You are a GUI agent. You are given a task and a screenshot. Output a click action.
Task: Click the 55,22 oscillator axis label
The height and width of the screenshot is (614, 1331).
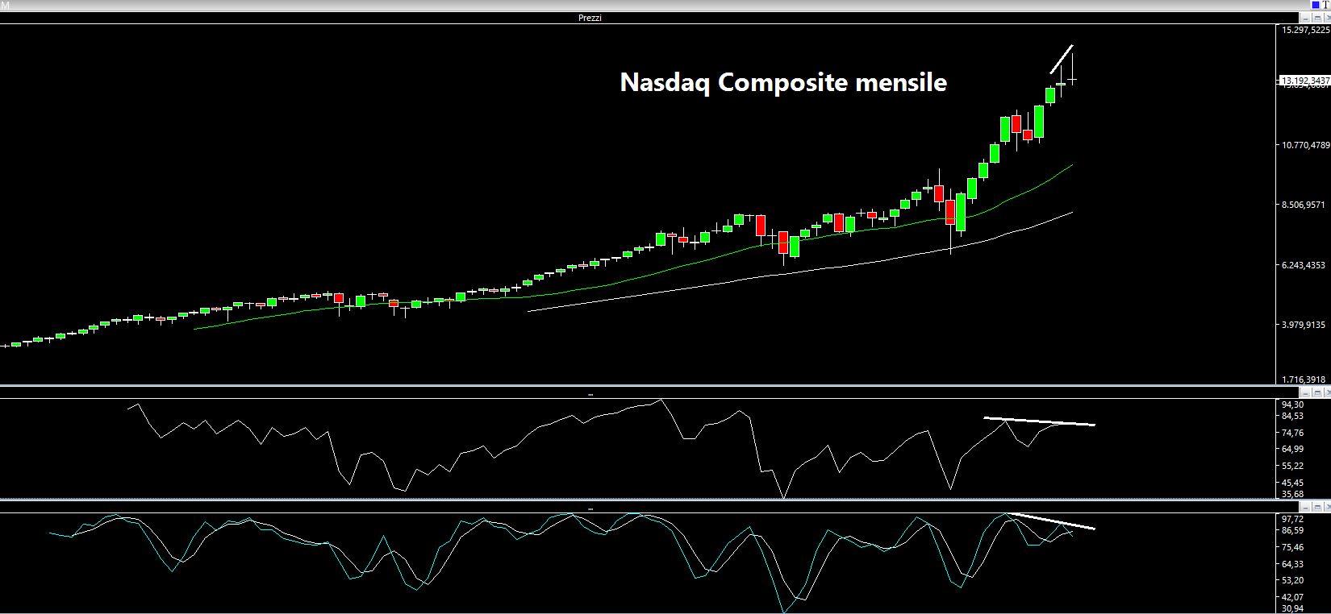tap(1292, 466)
